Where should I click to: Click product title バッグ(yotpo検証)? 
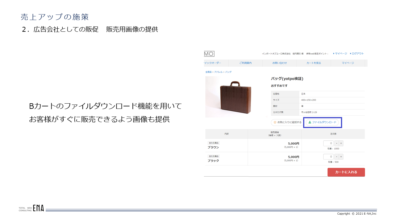pos(287,79)
